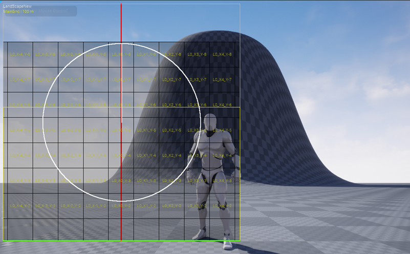The width and height of the screenshot is (410, 254).
Task: Click grid label L0_X4_Y-2
Action: click(x=222, y=206)
